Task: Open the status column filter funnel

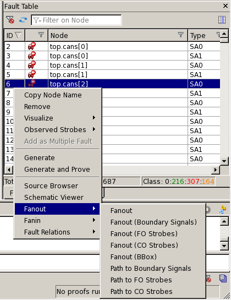Action: point(41,35)
